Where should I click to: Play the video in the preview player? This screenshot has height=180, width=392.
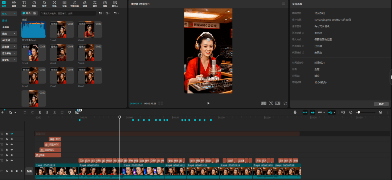point(208,103)
